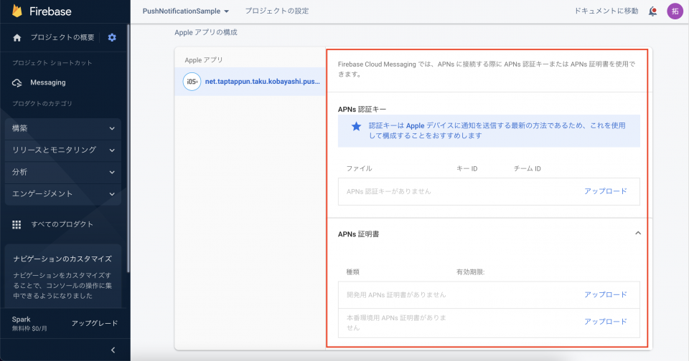689x361 pixels.
Task: Upload APNs 認証キー via アップロード
Action: (606, 191)
